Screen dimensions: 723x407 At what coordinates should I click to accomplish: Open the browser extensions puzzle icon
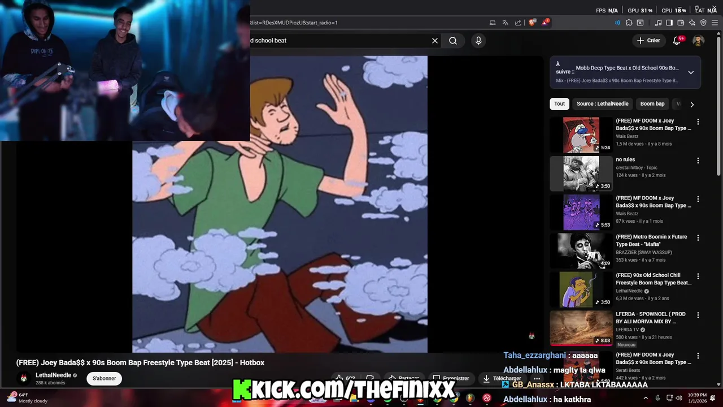629,23
